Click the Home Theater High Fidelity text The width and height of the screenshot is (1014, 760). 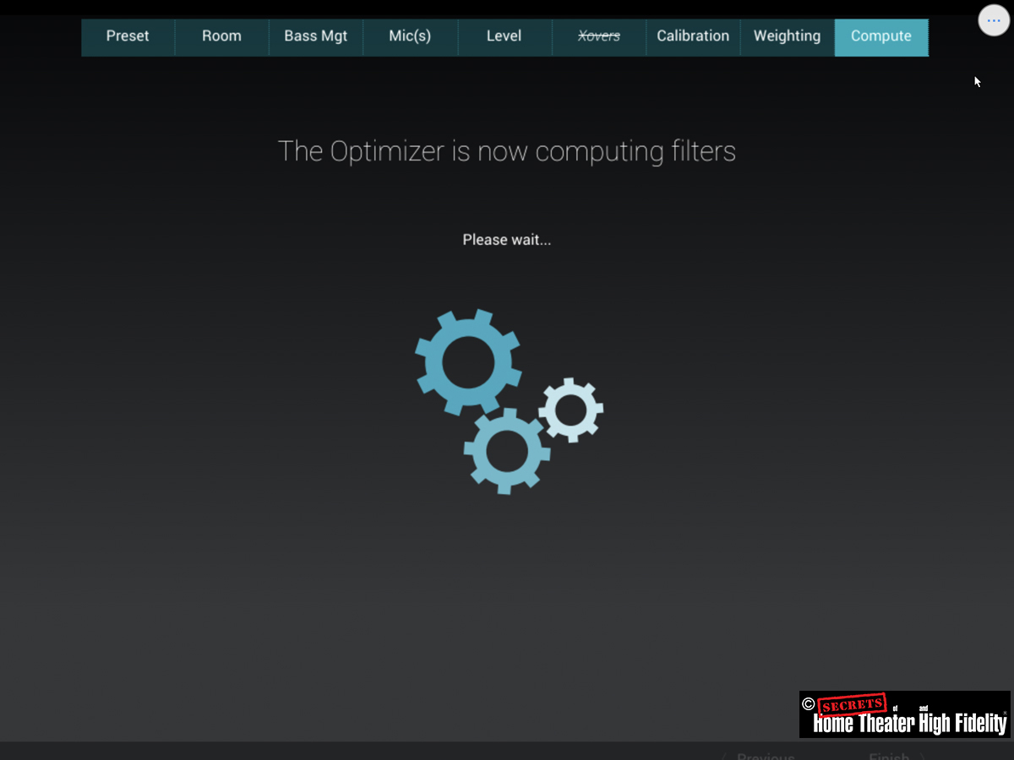pos(909,724)
